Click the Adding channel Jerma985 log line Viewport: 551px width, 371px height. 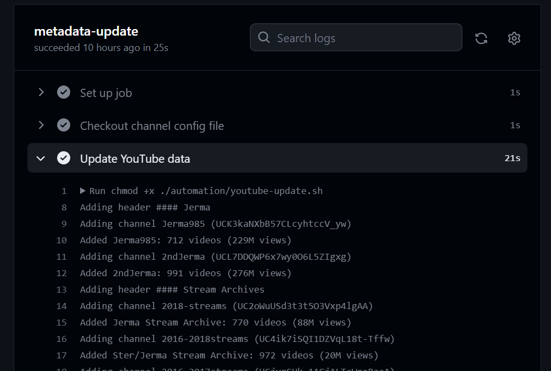[216, 224]
